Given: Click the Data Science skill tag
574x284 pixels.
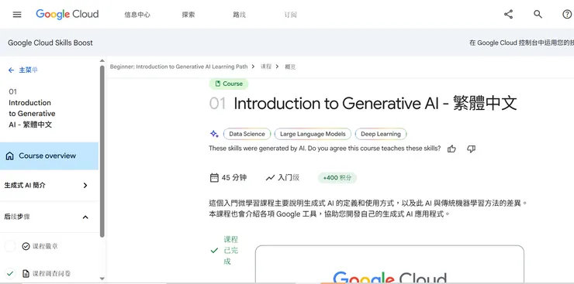Looking at the screenshot, I should (247, 134).
